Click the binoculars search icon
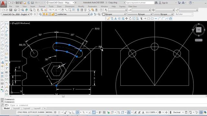 click(156, 3)
